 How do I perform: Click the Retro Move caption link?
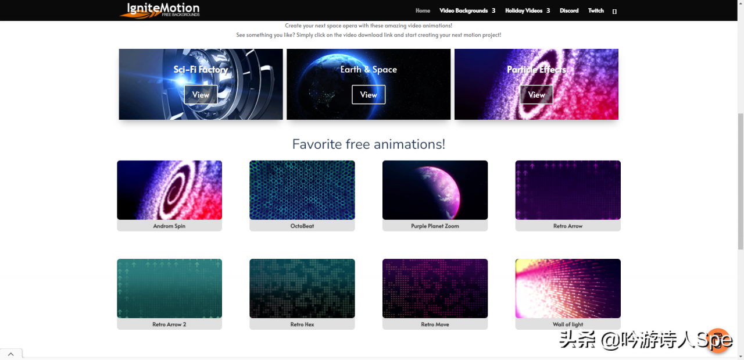coord(435,325)
